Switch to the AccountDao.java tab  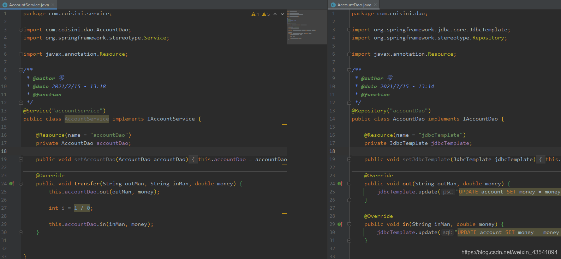click(x=354, y=5)
